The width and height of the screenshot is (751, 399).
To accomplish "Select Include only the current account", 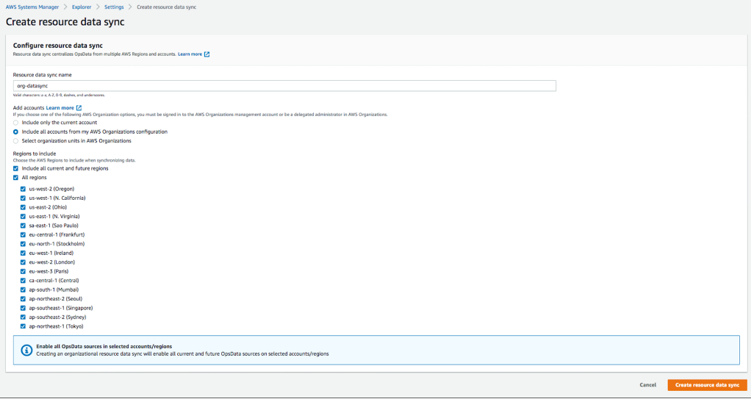I will 16,123.
